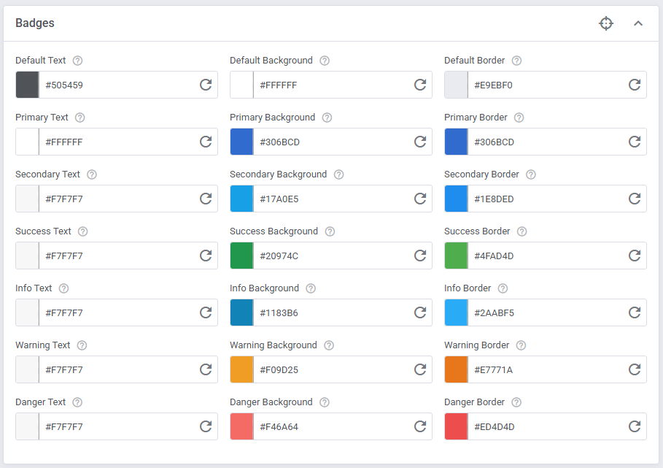663x468 pixels.
Task: Reset the Default Background color
Action: pyautogui.click(x=420, y=85)
